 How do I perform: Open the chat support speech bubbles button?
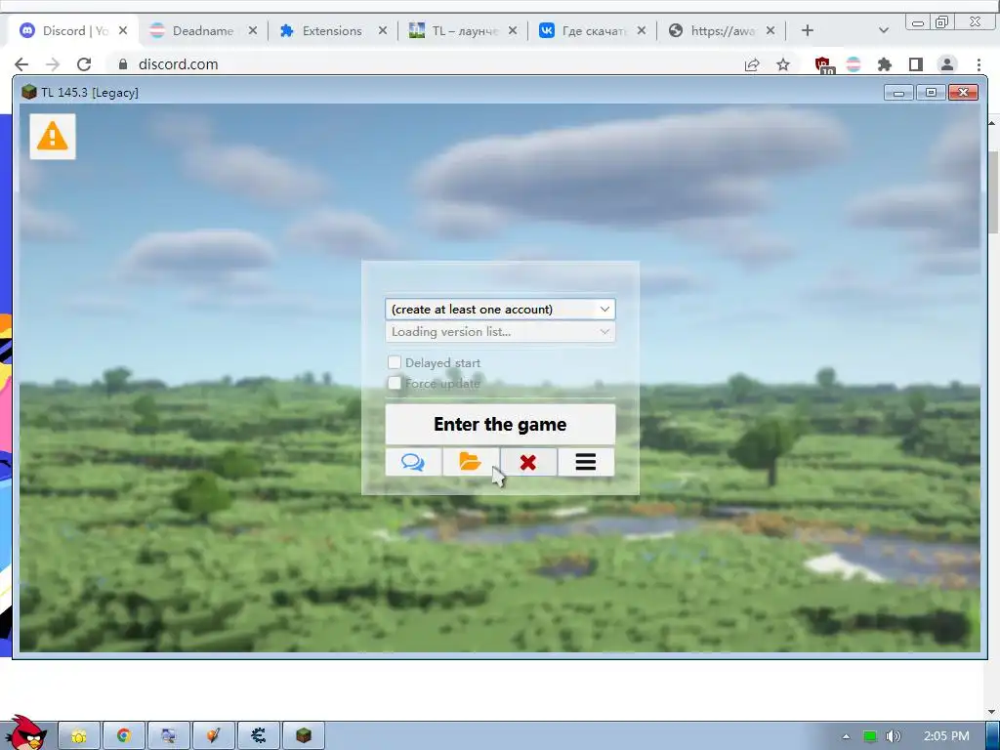(413, 462)
